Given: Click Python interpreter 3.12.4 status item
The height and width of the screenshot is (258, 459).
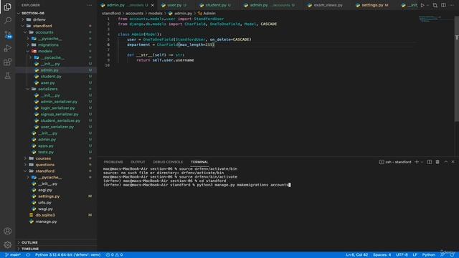Looking at the screenshot, I should coord(67,255).
